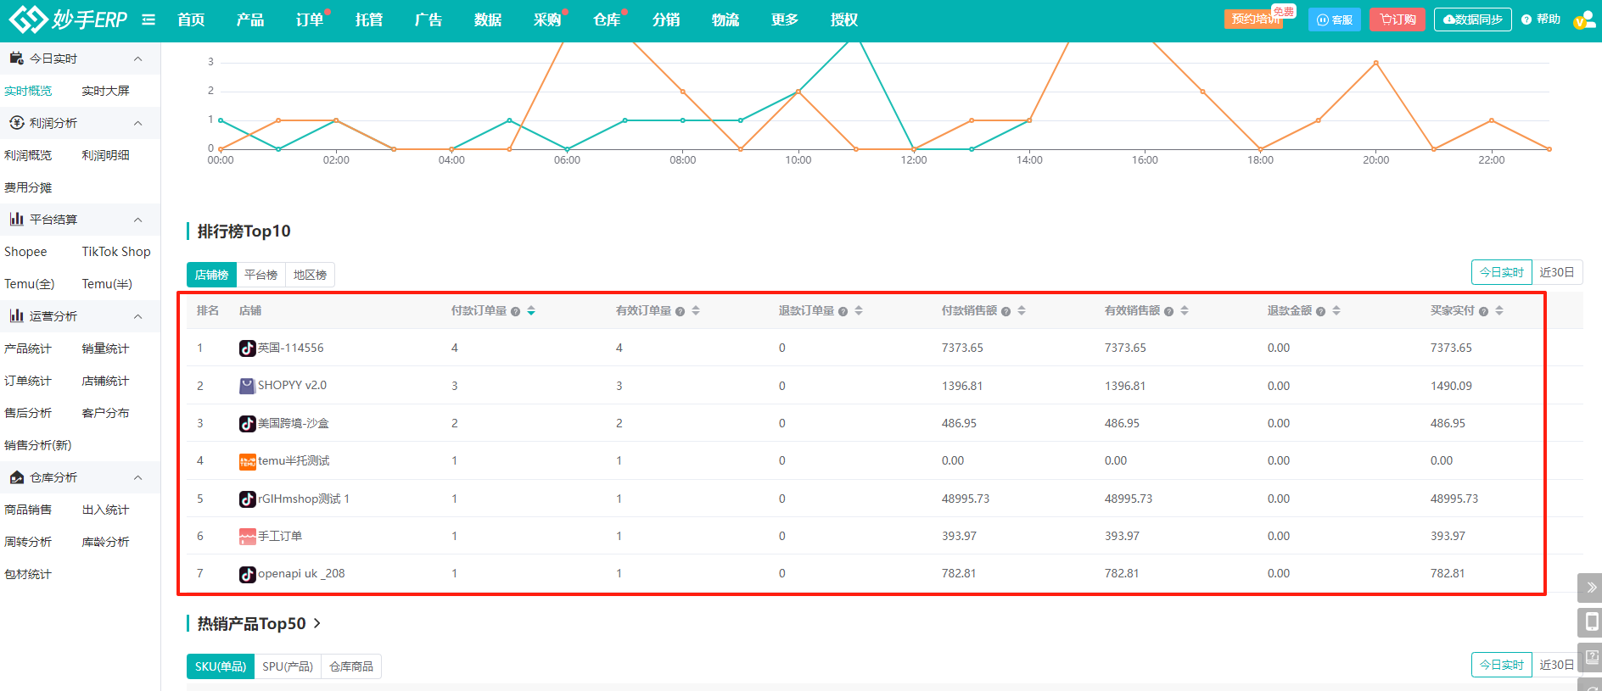Click the help icon next to 付款订单量

(x=515, y=311)
